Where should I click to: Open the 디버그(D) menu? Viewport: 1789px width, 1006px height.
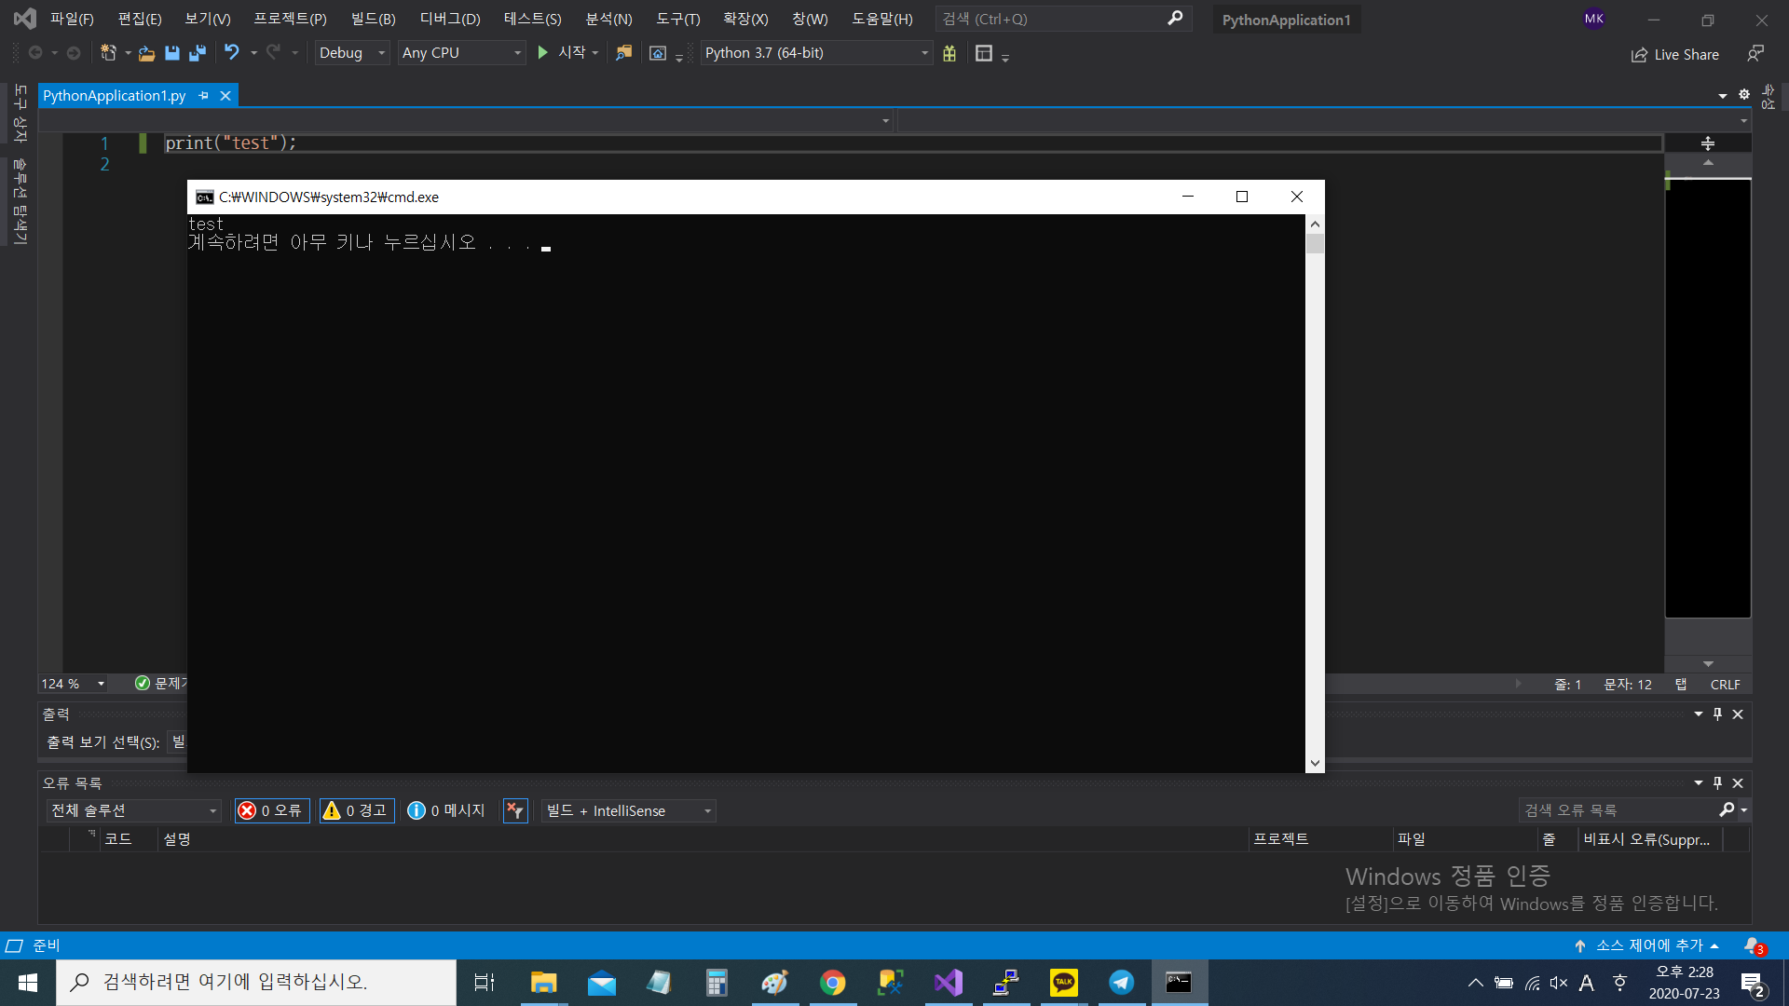pyautogui.click(x=450, y=19)
